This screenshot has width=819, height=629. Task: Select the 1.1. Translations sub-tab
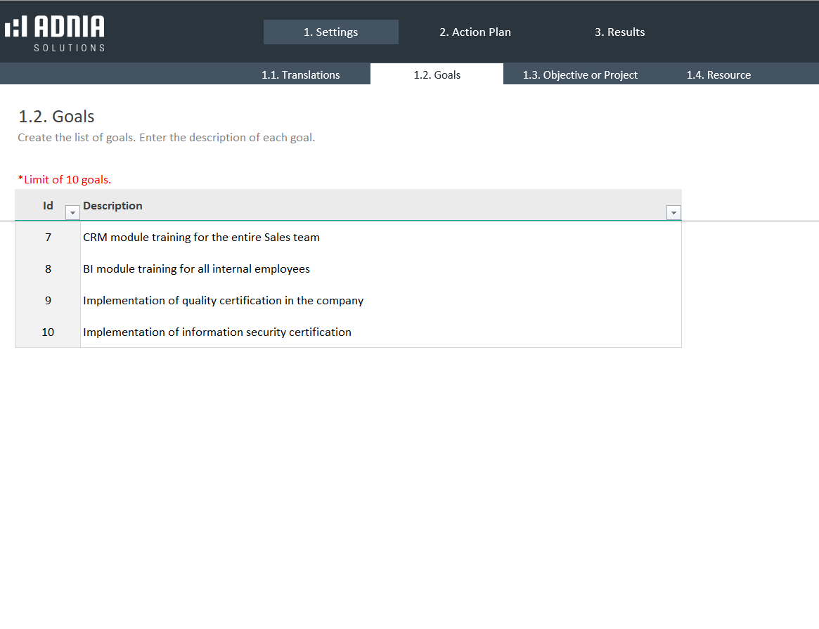301,75
